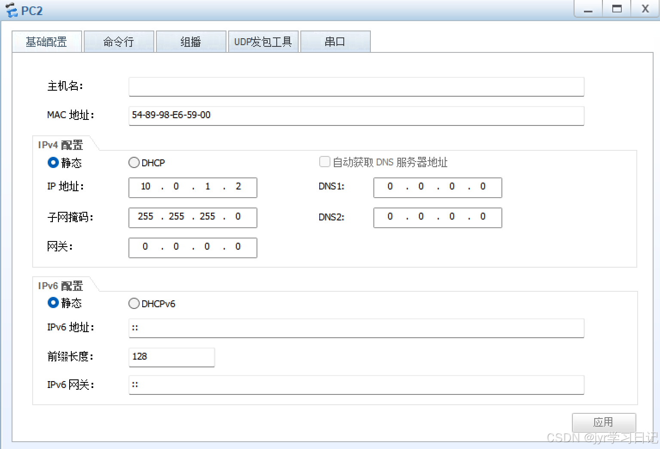Minimize the PC2 window
Image resolution: width=660 pixels, height=449 pixels.
coord(588,9)
